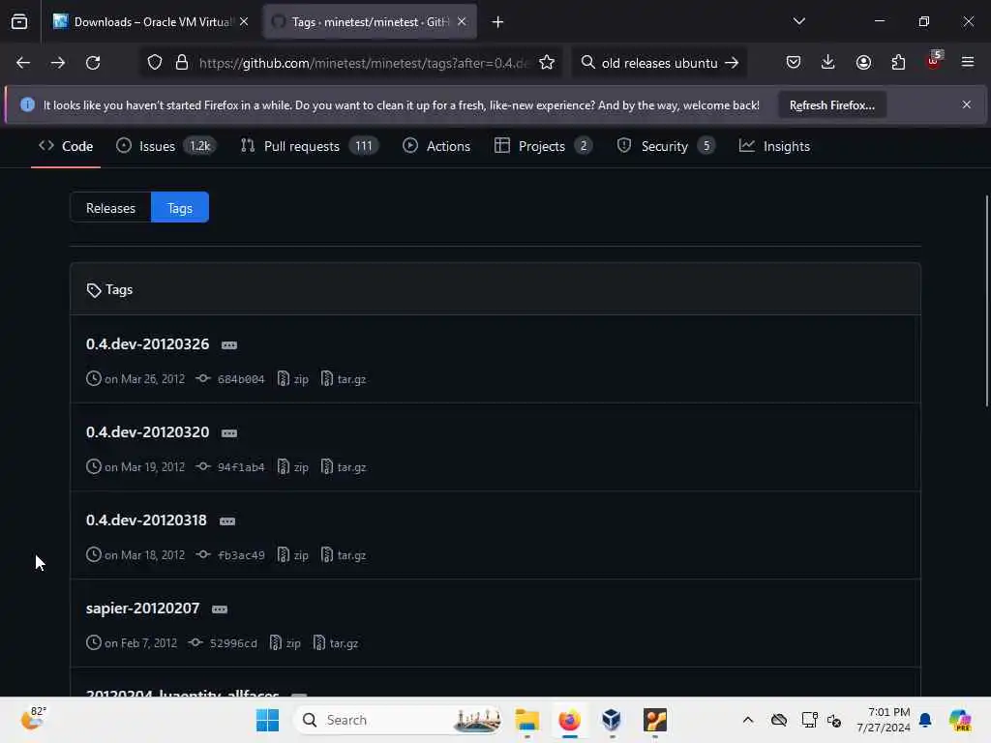Click the search arrow for 'old releases ubuntu'
This screenshot has width=991, height=743.
pyautogui.click(x=732, y=63)
